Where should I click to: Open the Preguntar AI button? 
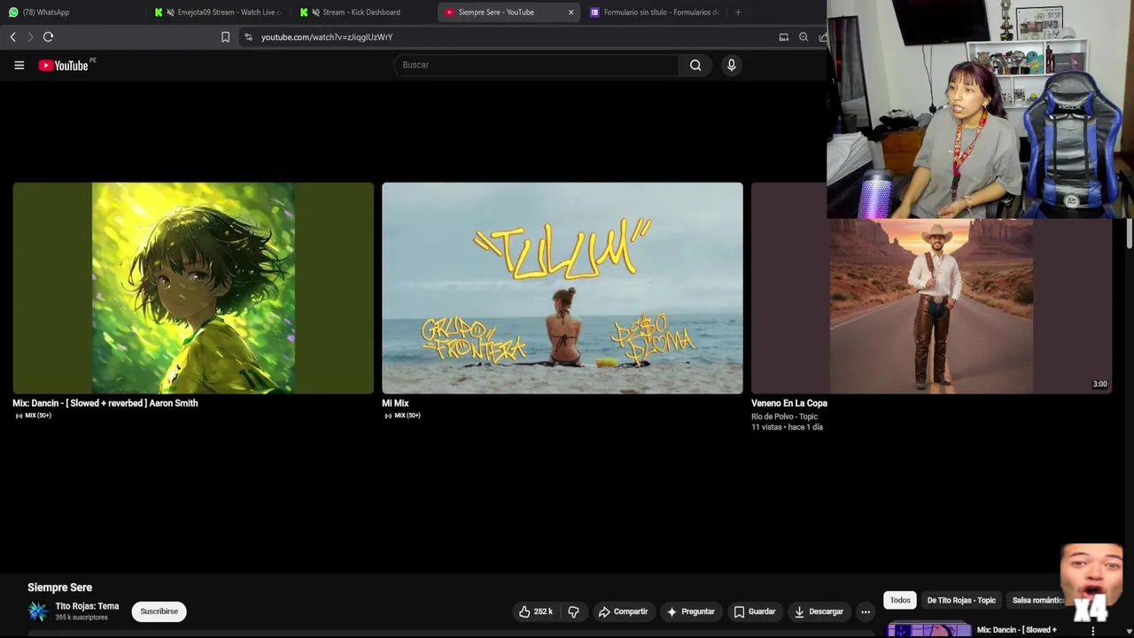coord(690,611)
